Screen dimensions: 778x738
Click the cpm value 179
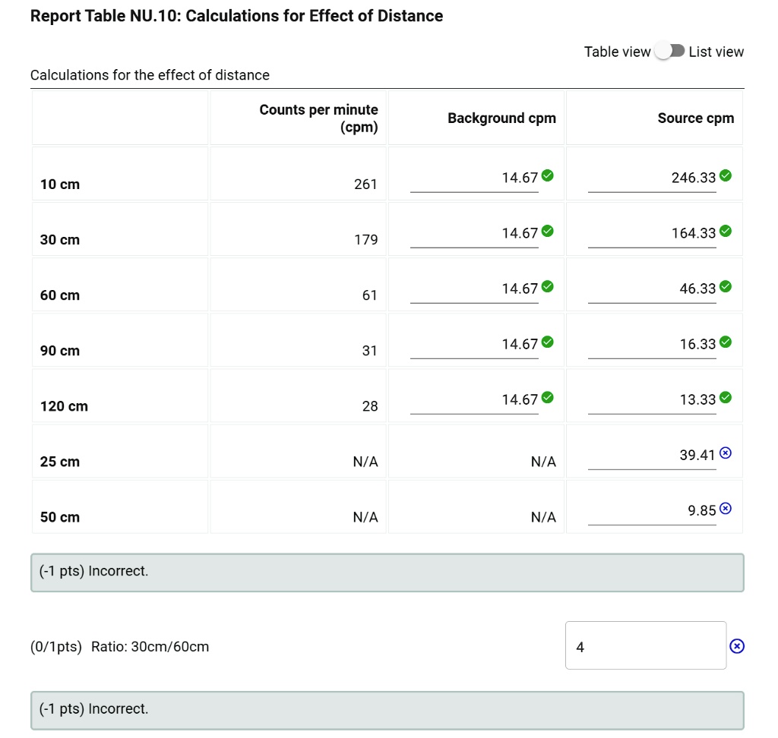coord(366,240)
